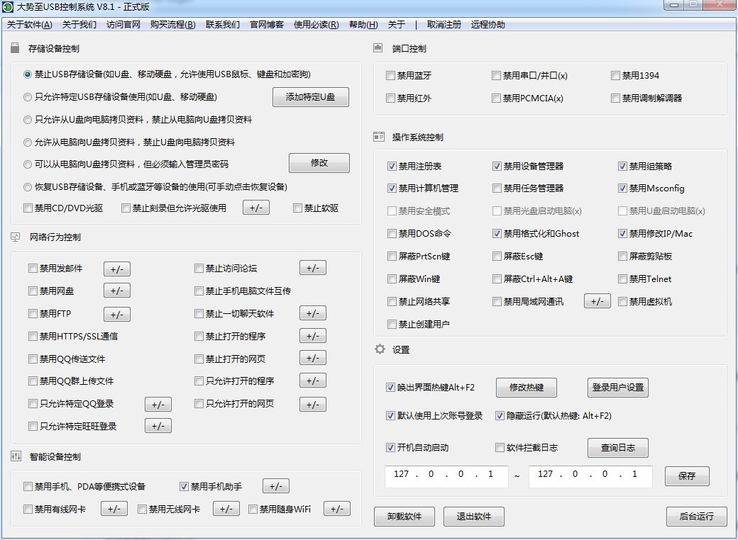This screenshot has width=738, height=540.
Task: Click the storage device control section icon
Action: click(16, 48)
